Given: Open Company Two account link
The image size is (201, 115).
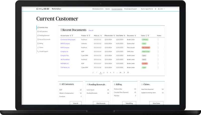Looking at the screenshot, I should click(65, 55).
